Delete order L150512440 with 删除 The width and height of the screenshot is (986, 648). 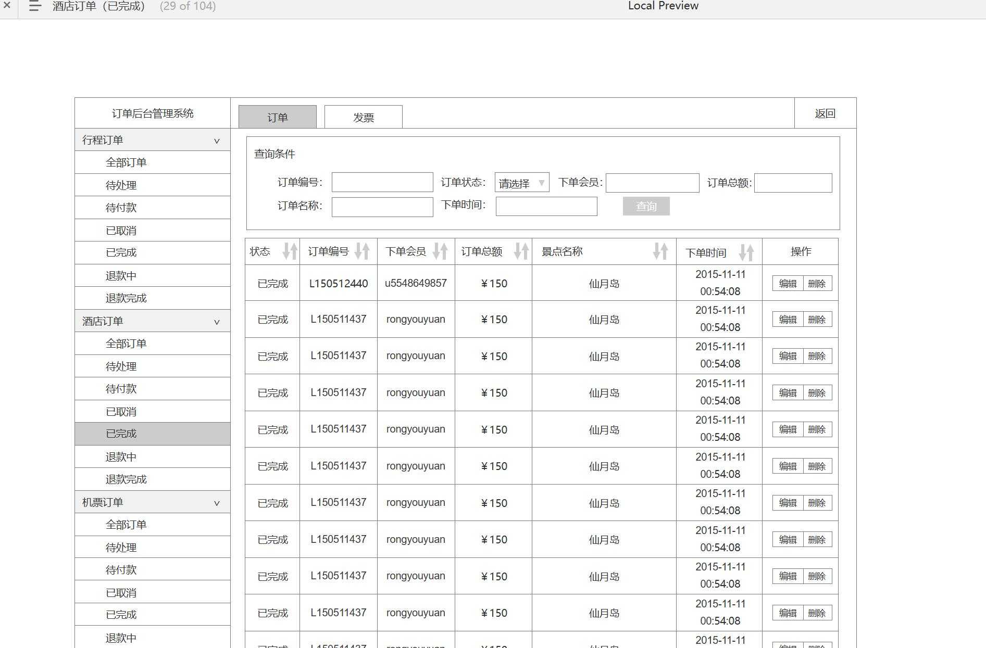pyautogui.click(x=817, y=284)
